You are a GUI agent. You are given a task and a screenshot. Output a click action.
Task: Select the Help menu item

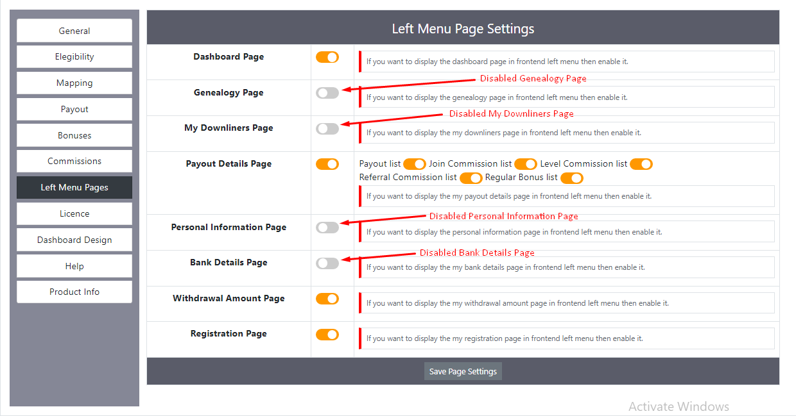point(74,265)
